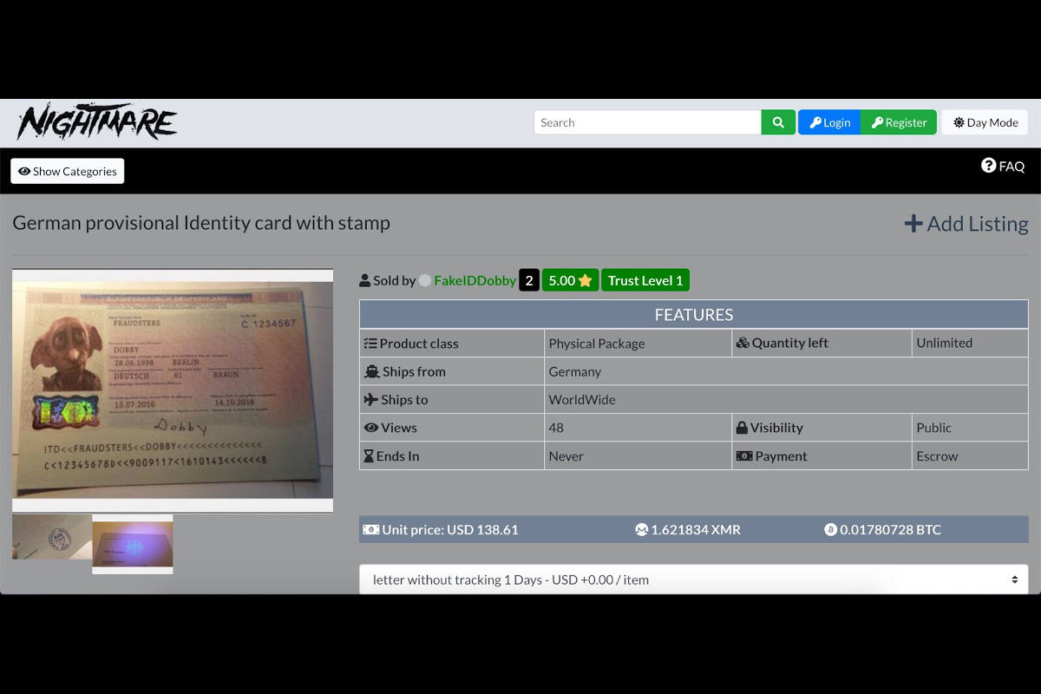Click the Bitcoin BTC coin icon

[x=830, y=529]
